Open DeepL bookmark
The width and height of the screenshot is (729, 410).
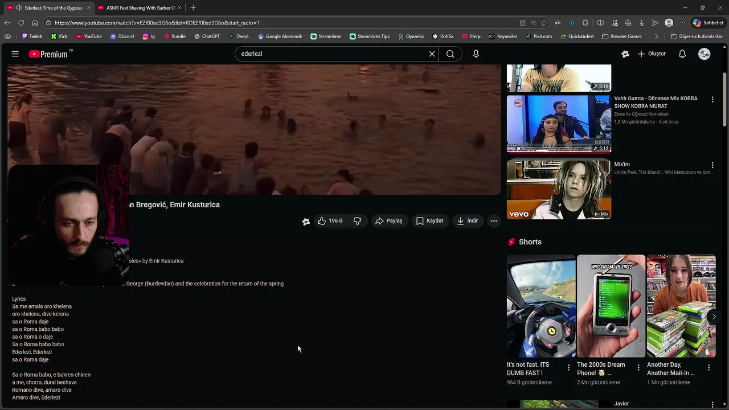239,36
